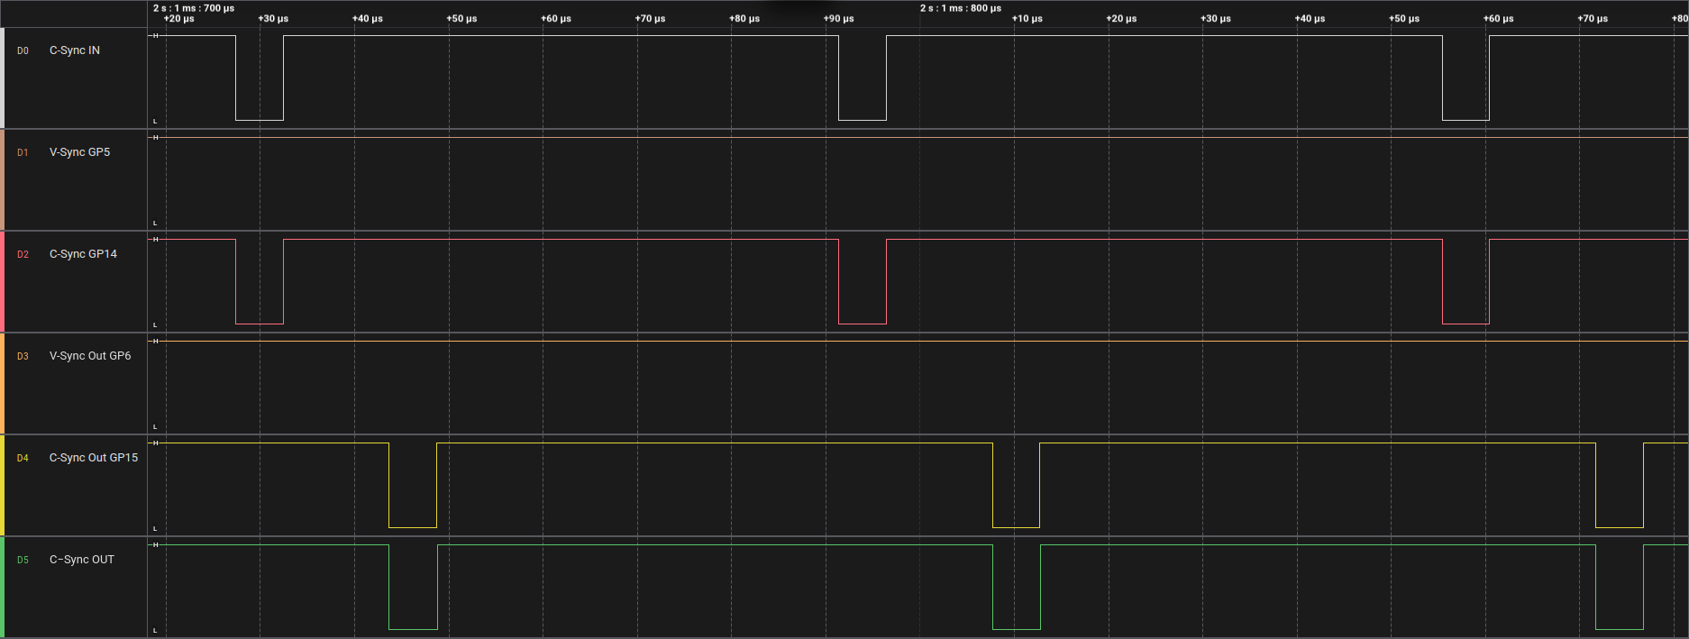Image resolution: width=1689 pixels, height=639 pixels.
Task: Select the V-Sync Out GP6 channel label
Action: [90, 356]
